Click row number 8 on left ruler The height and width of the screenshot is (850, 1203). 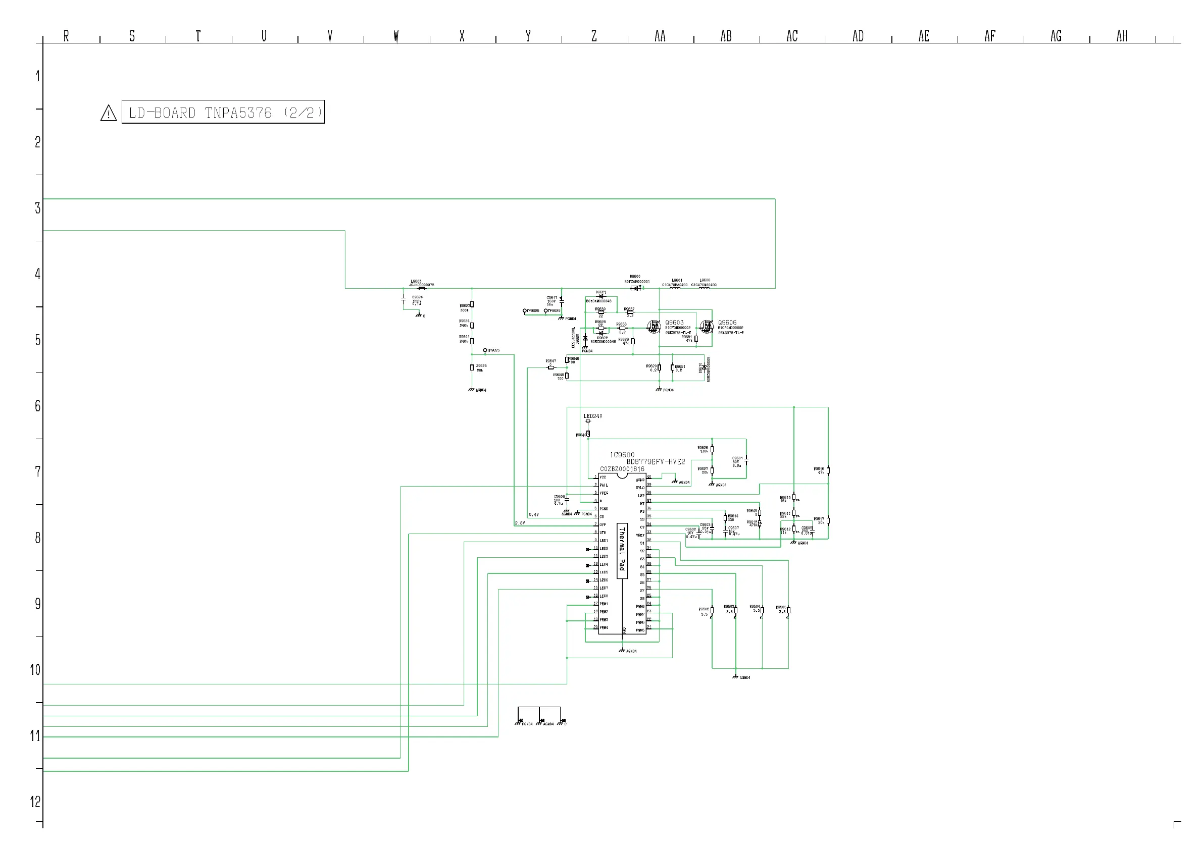pos(37,538)
